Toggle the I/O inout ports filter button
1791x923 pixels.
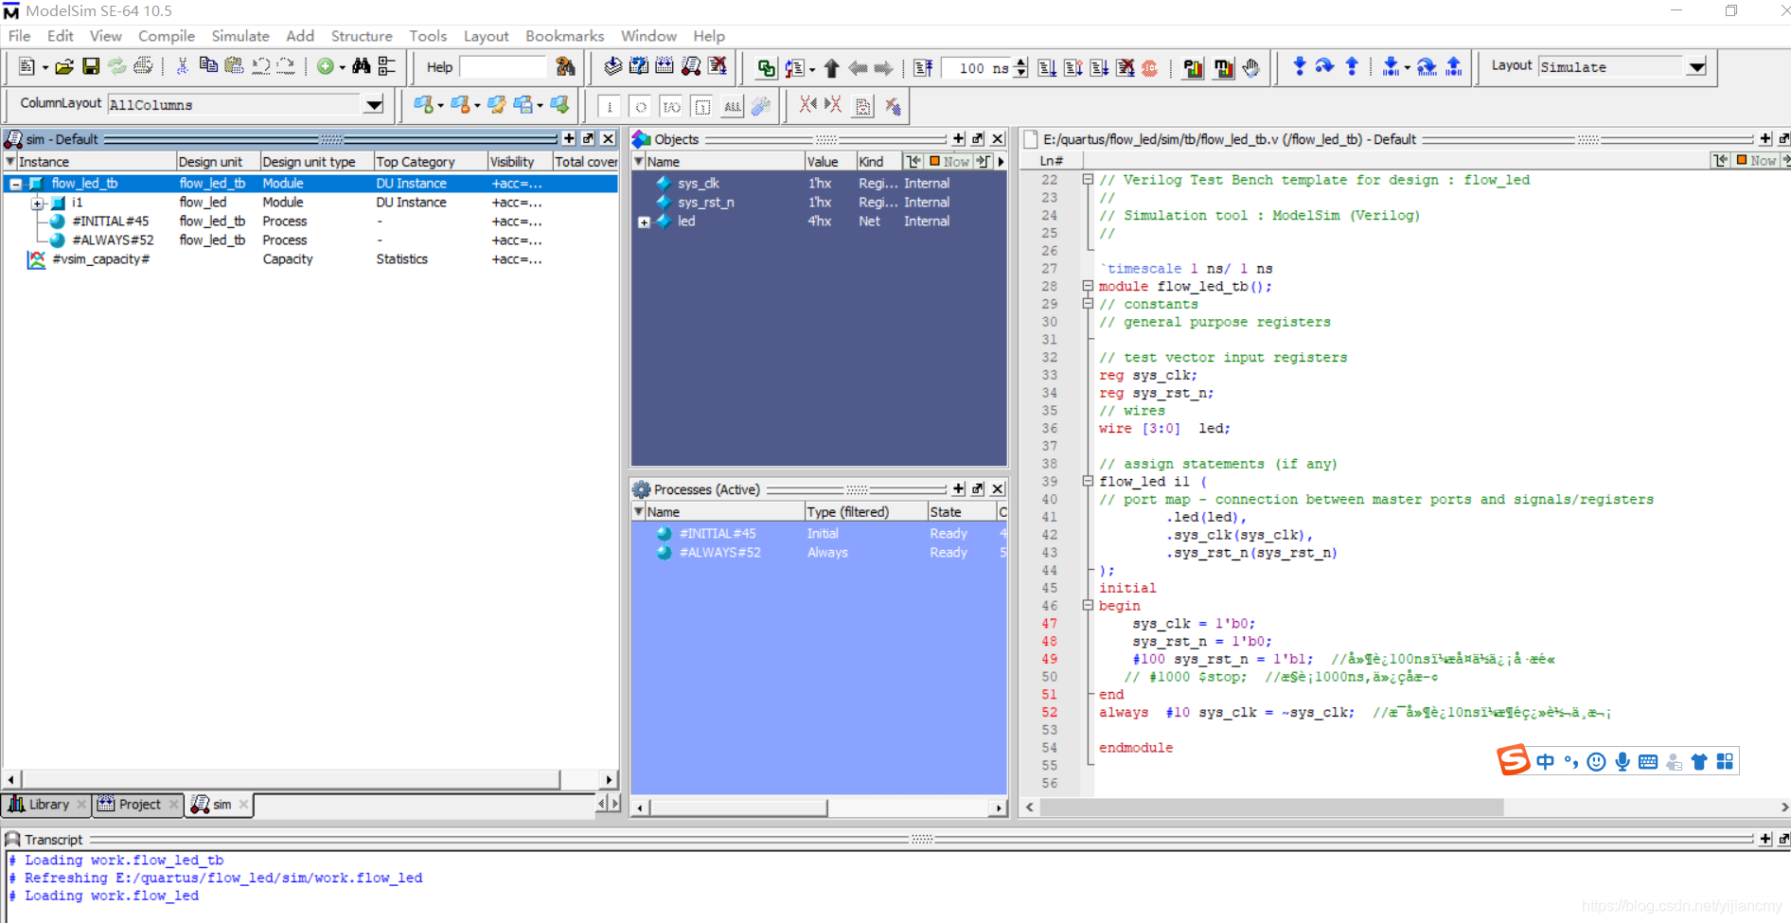pos(671,106)
